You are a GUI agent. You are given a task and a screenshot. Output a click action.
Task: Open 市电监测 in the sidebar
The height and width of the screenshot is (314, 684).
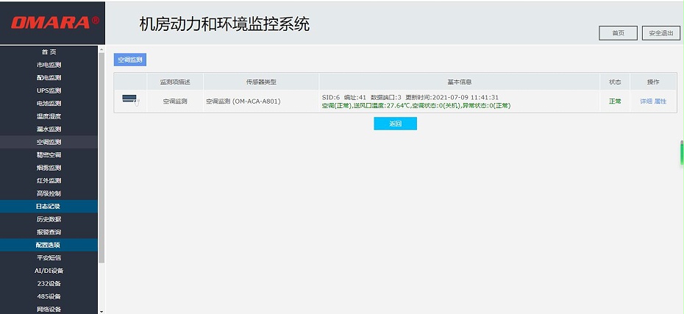tap(49, 65)
